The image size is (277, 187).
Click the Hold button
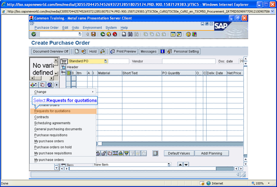[x=93, y=51]
